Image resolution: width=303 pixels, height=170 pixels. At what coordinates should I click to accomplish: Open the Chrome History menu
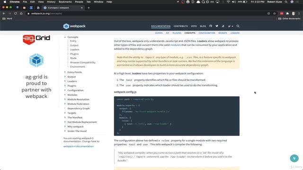(51, 2)
